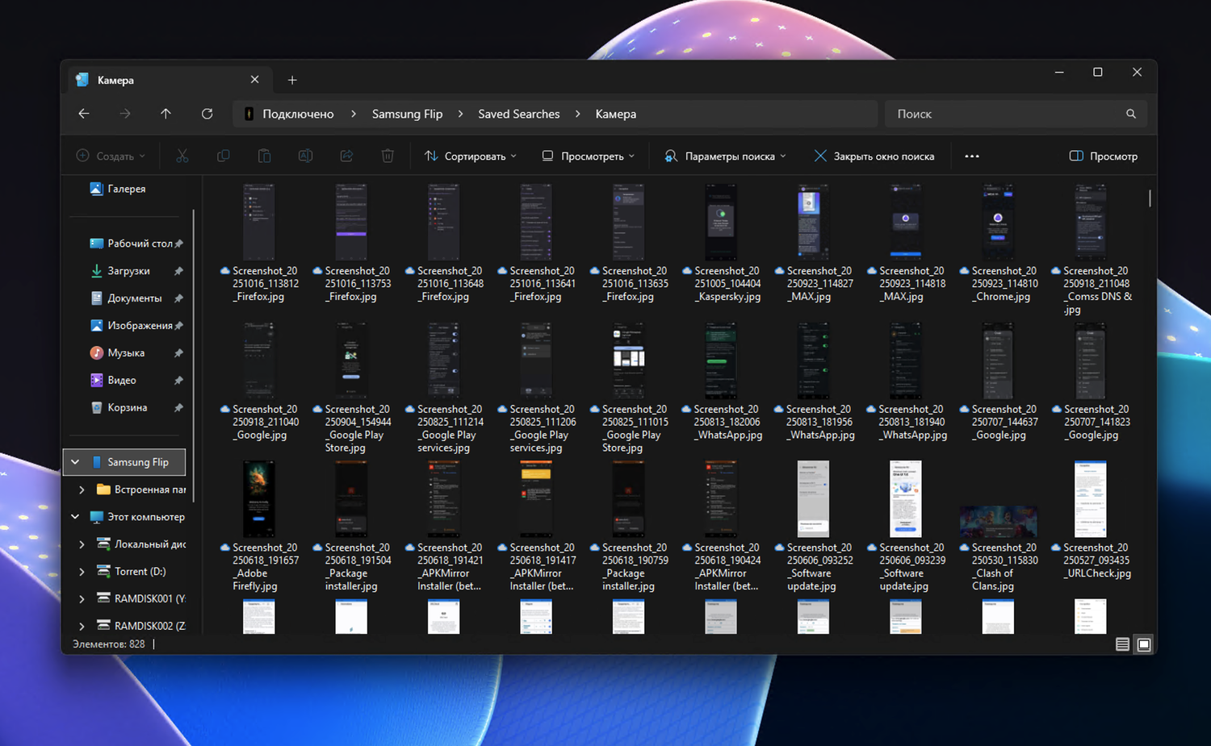Click the Share icon in toolbar
The image size is (1211, 746).
coord(346,156)
